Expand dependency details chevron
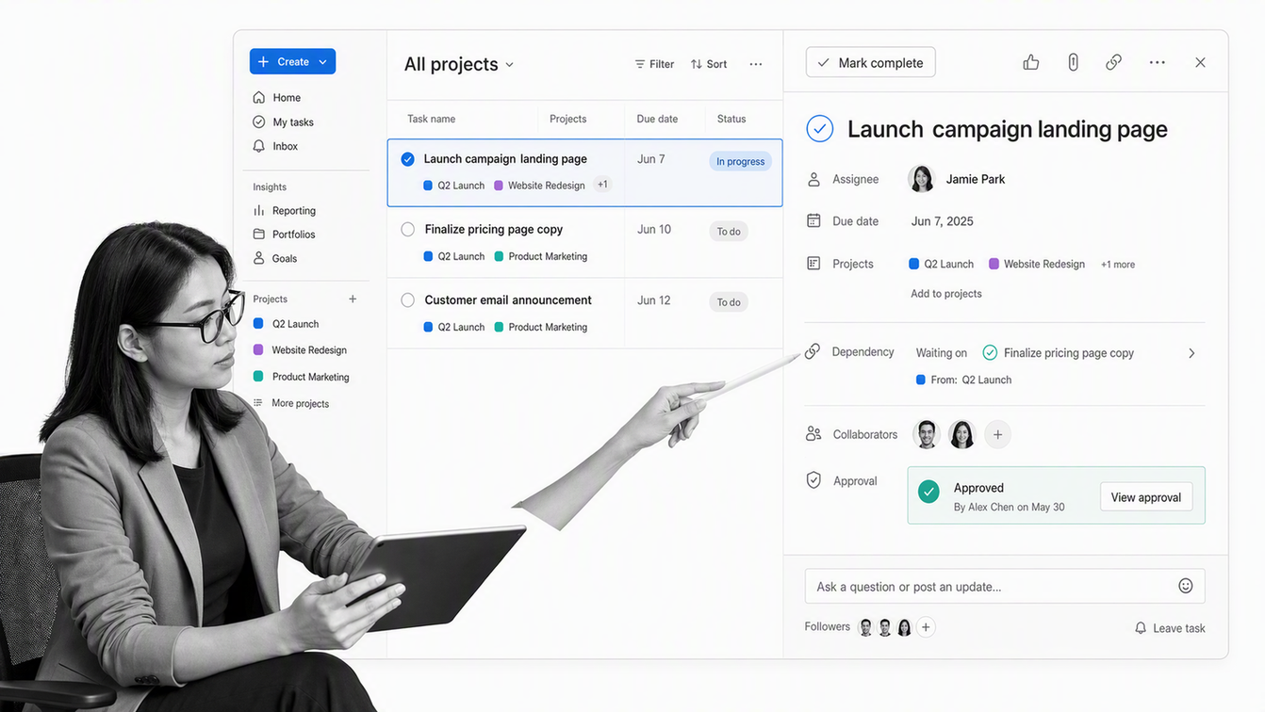Screen dimensions: 1265x712 (1191, 353)
